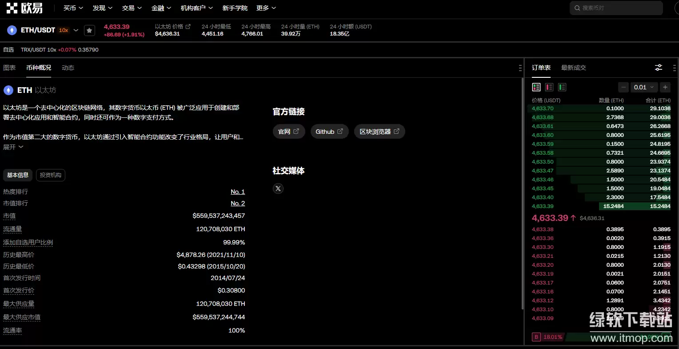The image size is (679, 349).
Task: Expand the ETH description with 展开
Action: pyautogui.click(x=13, y=147)
